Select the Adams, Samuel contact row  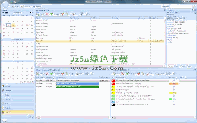point(100,20)
